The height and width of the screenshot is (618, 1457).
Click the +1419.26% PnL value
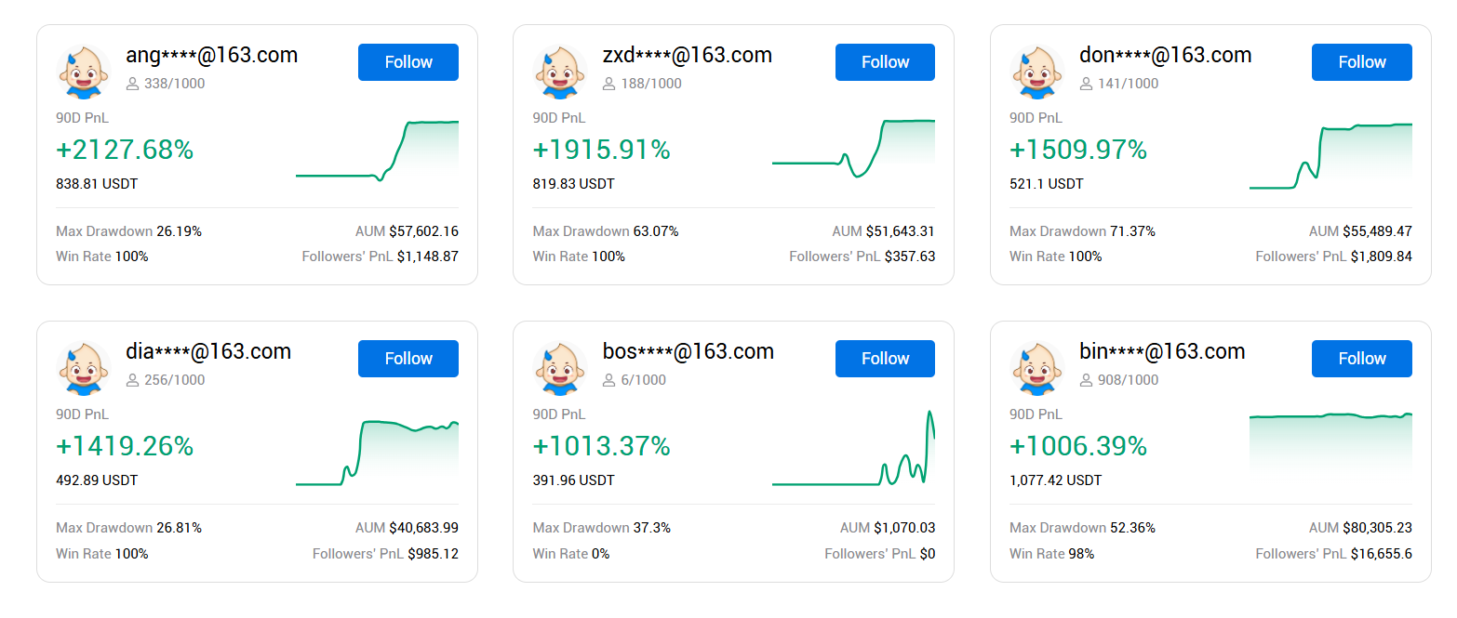pos(125,446)
